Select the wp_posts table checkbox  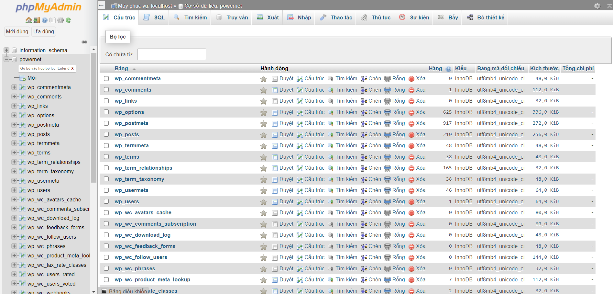pyautogui.click(x=106, y=134)
